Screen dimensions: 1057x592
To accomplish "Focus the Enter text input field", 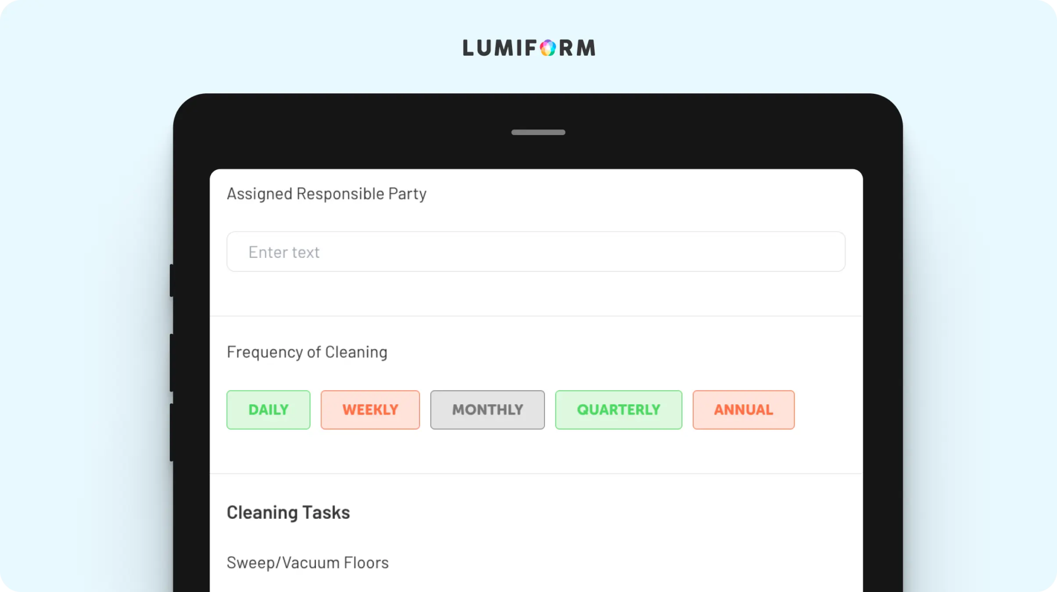I will point(536,252).
